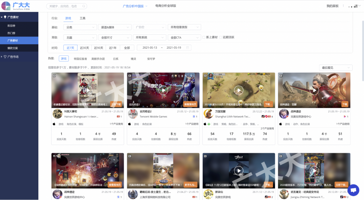Play the 全民奇迹2 video ad

click(163, 90)
